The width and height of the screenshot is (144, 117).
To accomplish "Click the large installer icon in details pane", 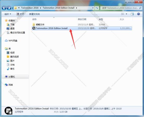I will [x=9, y=111].
